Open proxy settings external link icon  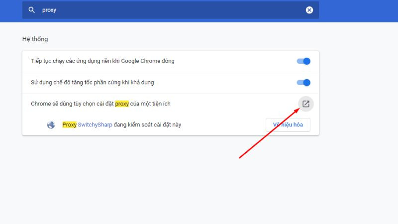tap(306, 104)
